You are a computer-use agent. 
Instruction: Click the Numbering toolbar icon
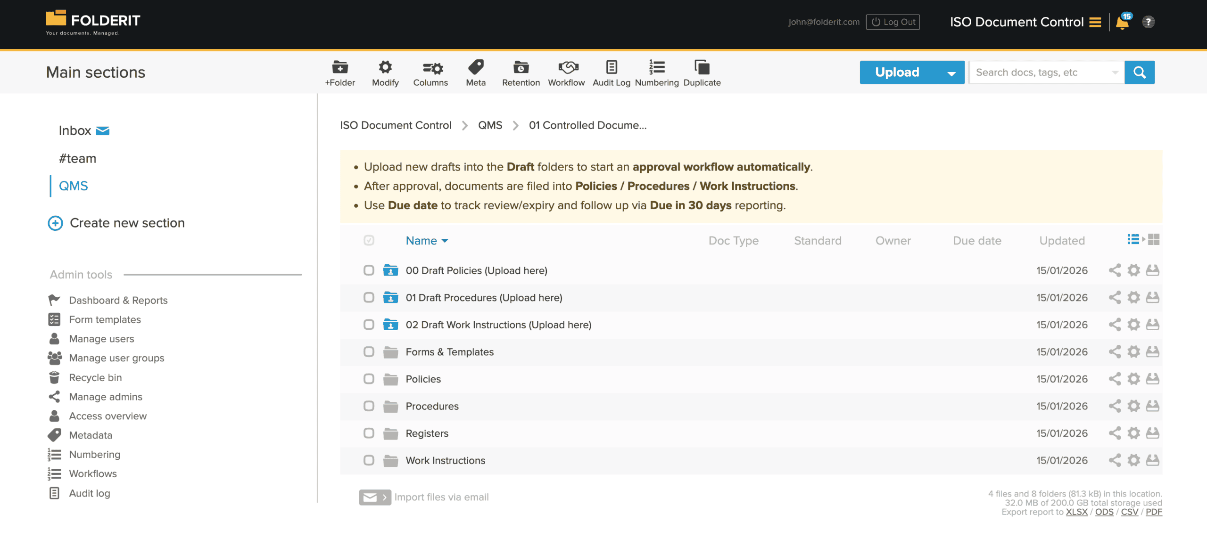[656, 68]
